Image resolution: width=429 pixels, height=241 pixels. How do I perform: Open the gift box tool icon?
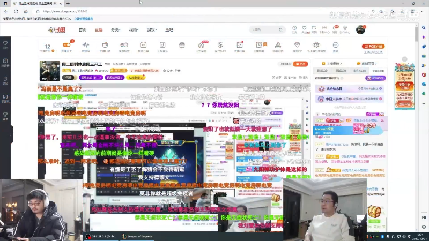pos(182,45)
